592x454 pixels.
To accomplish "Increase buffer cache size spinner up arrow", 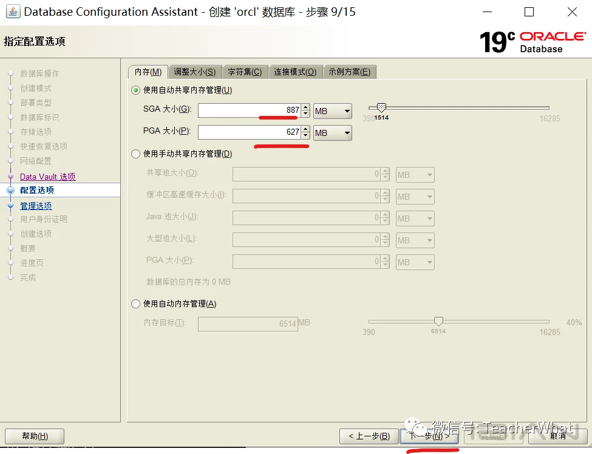I will click(x=385, y=193).
